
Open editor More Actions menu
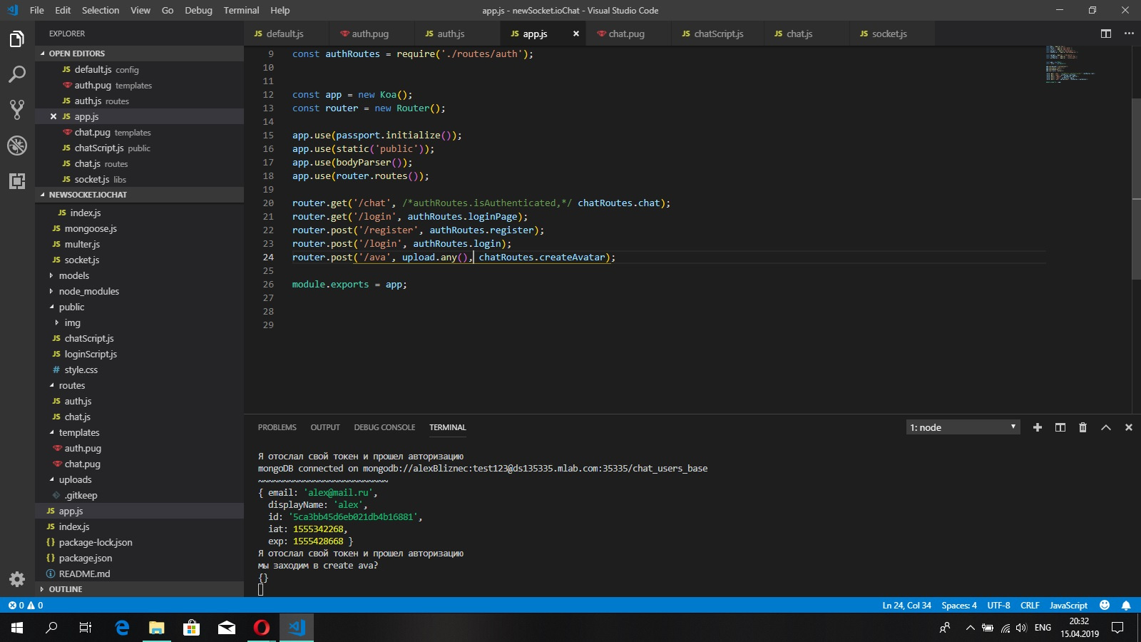[1129, 34]
